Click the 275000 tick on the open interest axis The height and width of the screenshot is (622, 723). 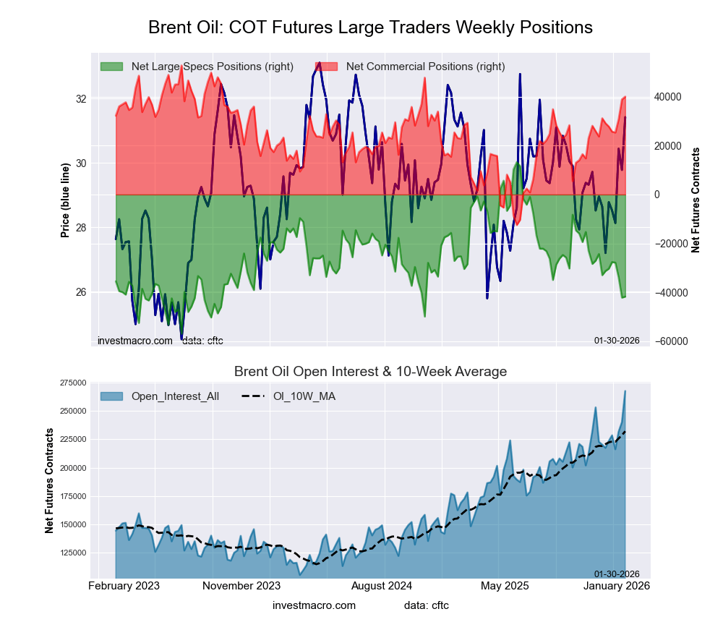pos(71,383)
